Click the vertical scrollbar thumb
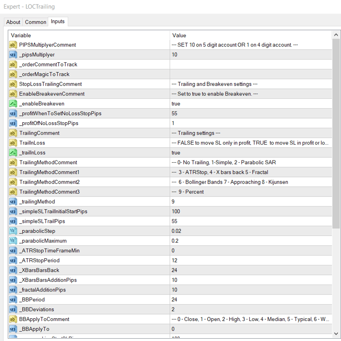Screen dimensions: 341x341 point(336,134)
